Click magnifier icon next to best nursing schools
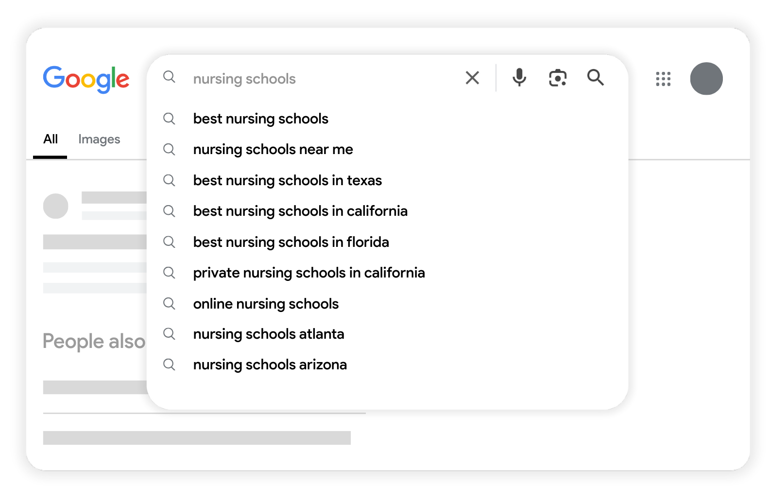 (169, 119)
